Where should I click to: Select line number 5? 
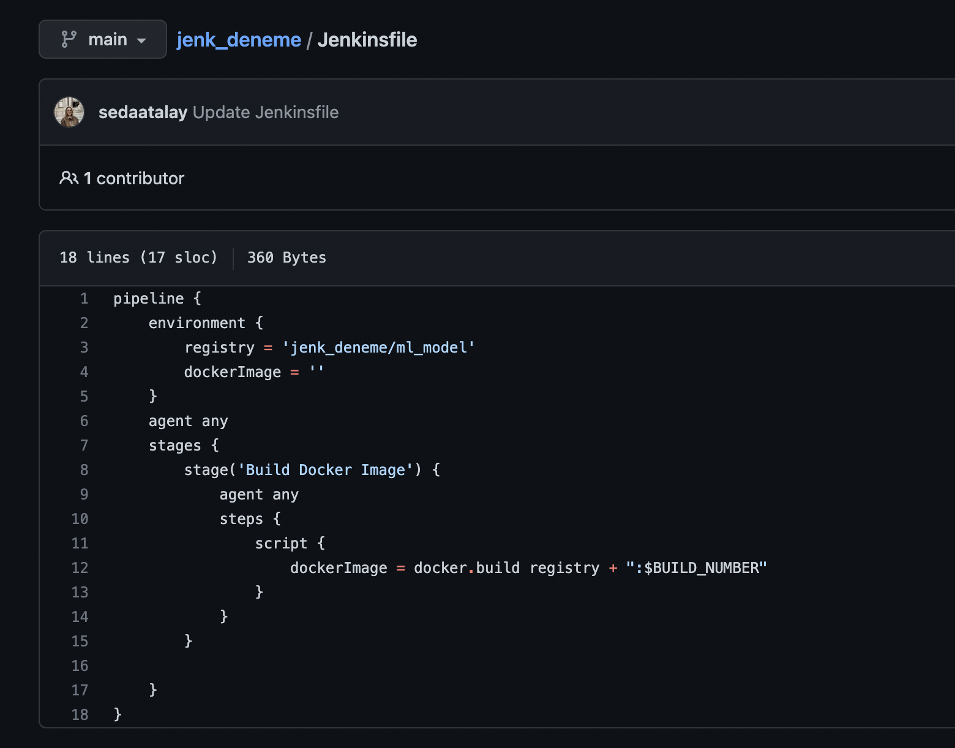coord(84,396)
